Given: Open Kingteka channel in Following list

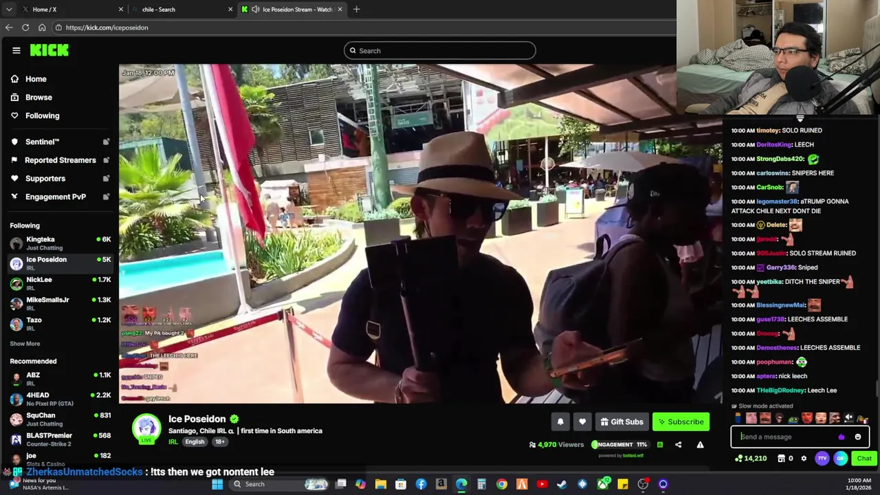Looking at the screenshot, I should [x=60, y=243].
